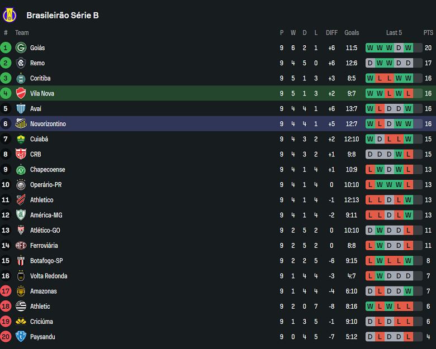
Task: Open the Botafogo-SP team page
Action: click(x=46, y=261)
